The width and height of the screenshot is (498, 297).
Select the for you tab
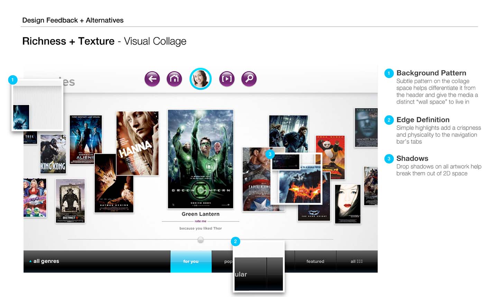pos(191,261)
